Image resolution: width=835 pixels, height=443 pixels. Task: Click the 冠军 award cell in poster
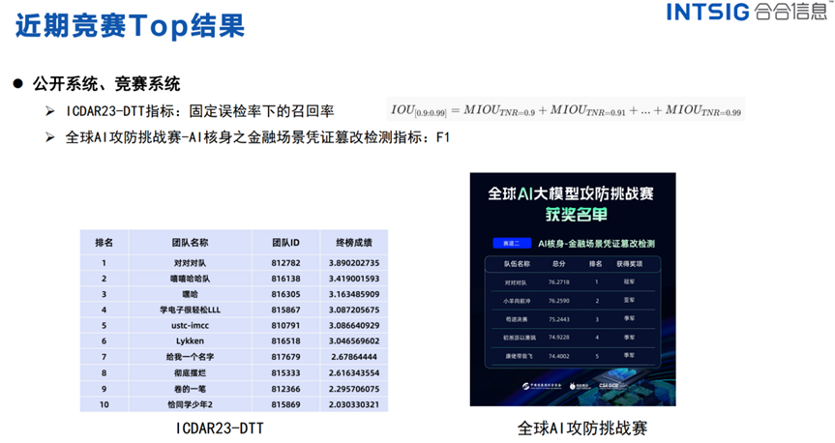click(x=629, y=281)
